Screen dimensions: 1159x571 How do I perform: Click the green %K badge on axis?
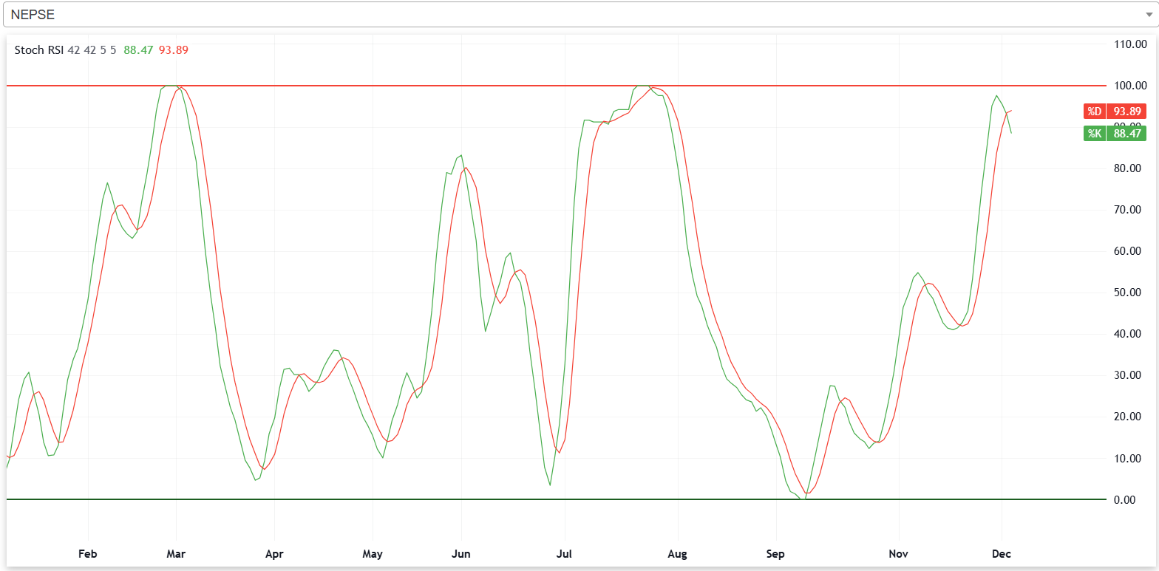(x=1093, y=134)
